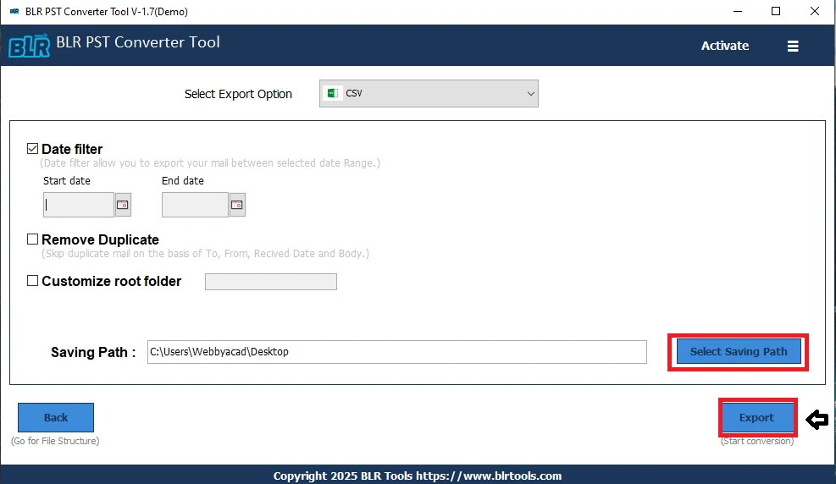Focus the Start date input field
This screenshot has width=836, height=484.
tap(79, 205)
